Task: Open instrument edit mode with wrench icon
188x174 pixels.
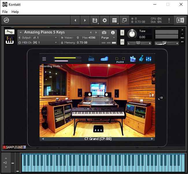Action: point(10,32)
